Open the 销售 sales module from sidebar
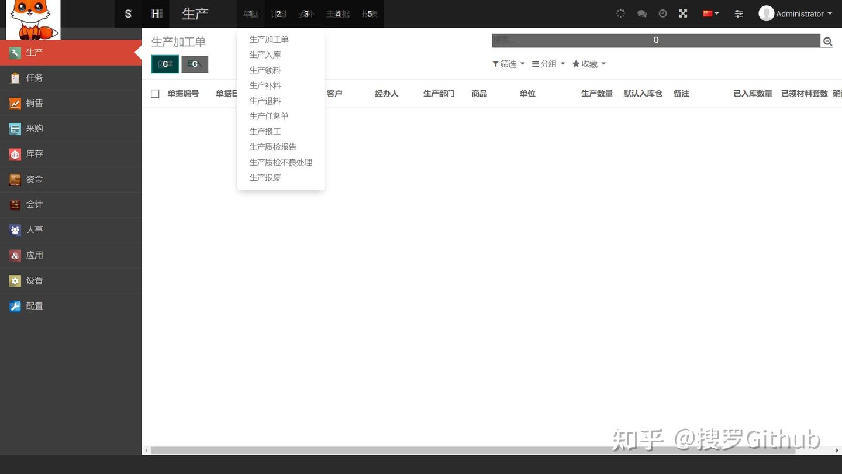This screenshot has width=842, height=474. (x=34, y=103)
